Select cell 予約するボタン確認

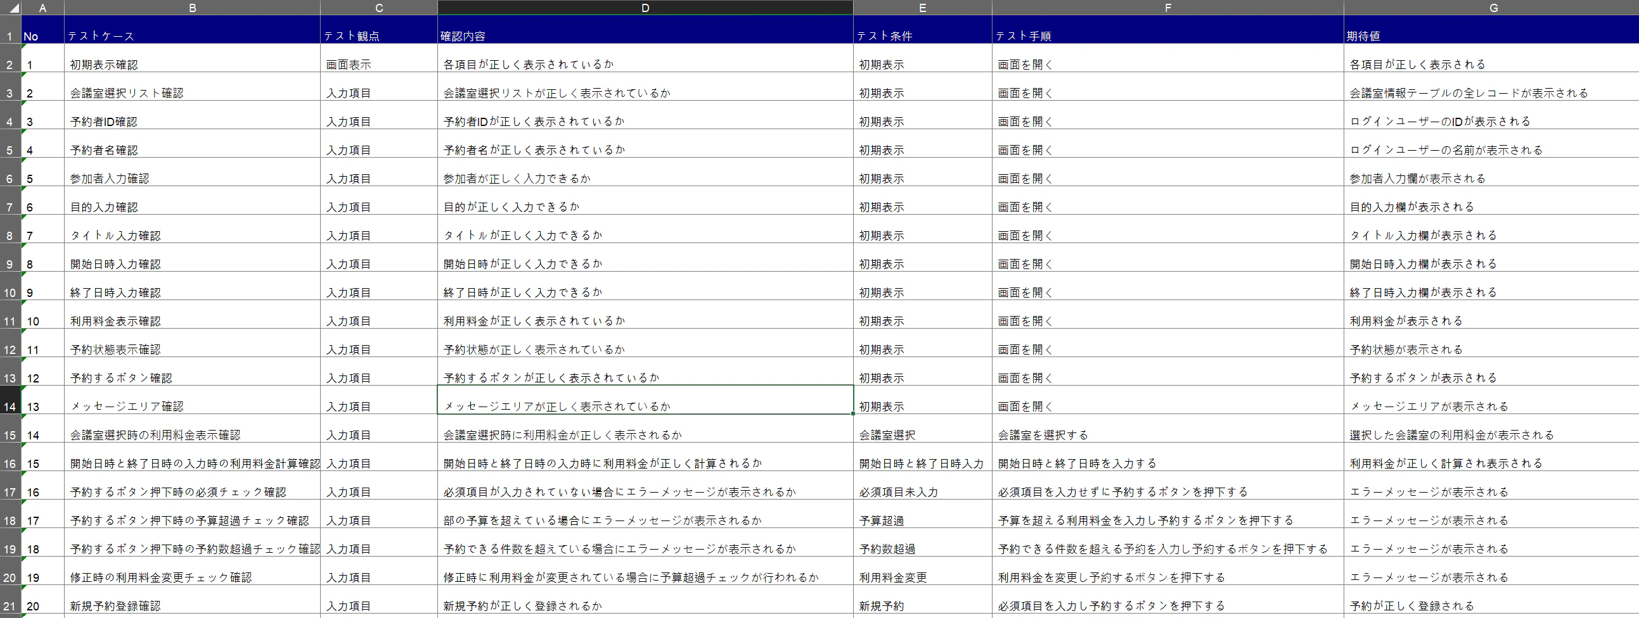(x=192, y=371)
